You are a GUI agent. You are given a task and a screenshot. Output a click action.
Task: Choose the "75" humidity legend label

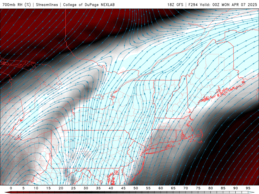[198, 188]
